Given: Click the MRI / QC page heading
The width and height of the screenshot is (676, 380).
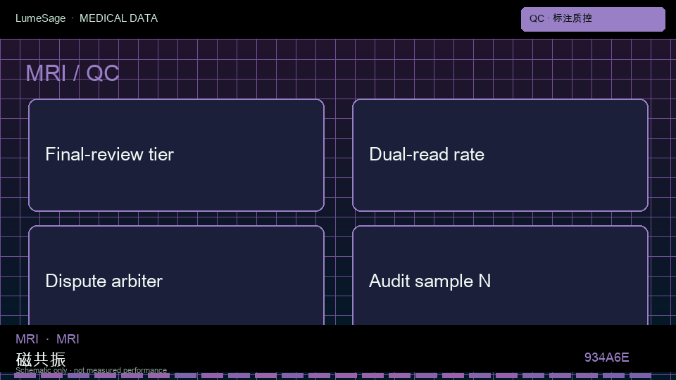Looking at the screenshot, I should 73,73.
